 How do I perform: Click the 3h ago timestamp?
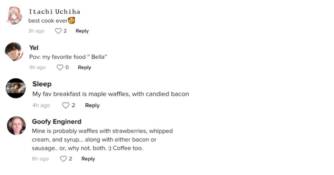click(36, 31)
